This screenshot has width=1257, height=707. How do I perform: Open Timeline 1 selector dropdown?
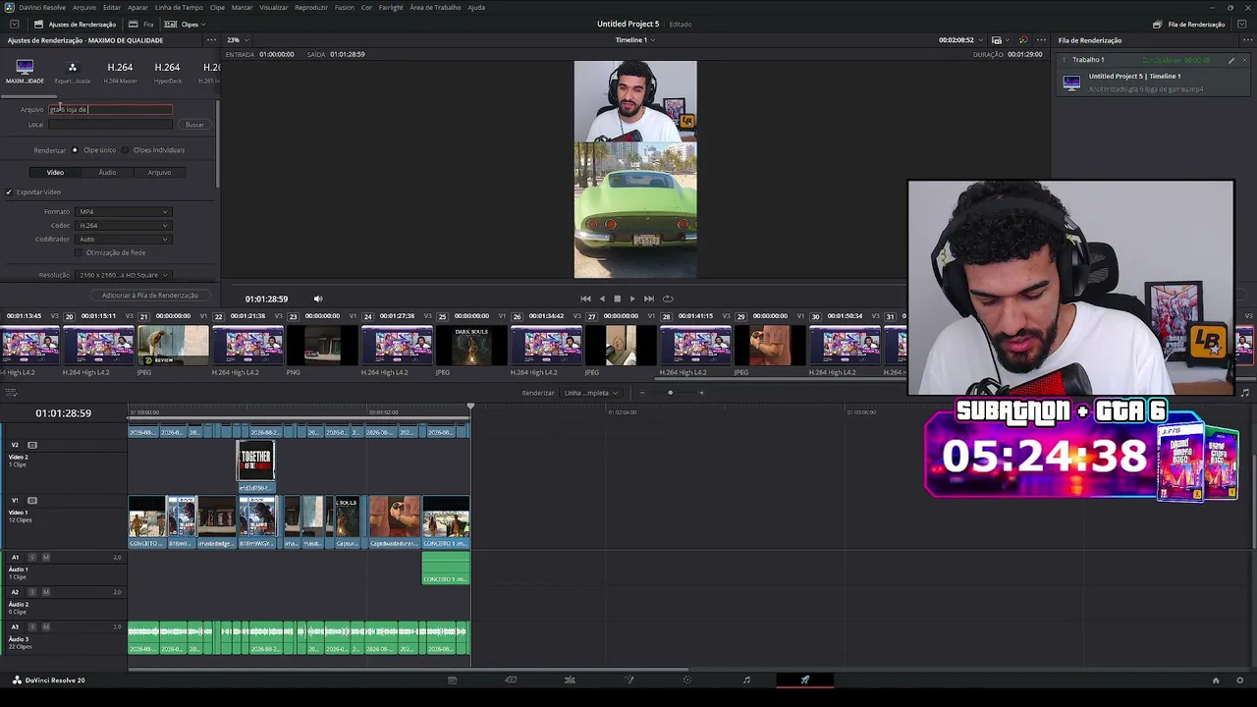click(x=634, y=40)
